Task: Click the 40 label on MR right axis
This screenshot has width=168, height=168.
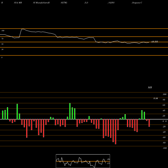Action: 164,111
